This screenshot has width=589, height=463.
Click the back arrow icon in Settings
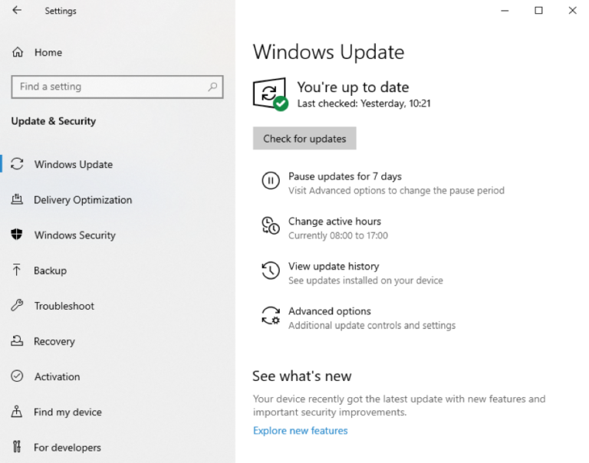[17, 10]
